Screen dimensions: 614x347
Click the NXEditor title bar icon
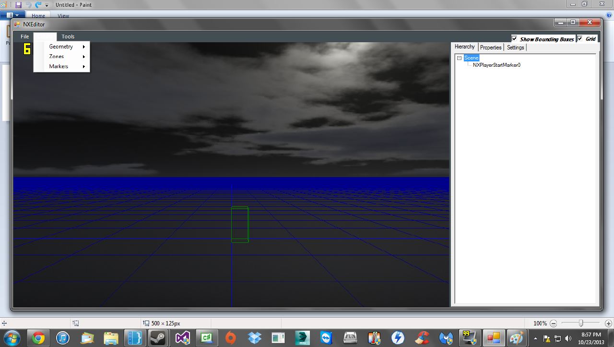click(17, 24)
